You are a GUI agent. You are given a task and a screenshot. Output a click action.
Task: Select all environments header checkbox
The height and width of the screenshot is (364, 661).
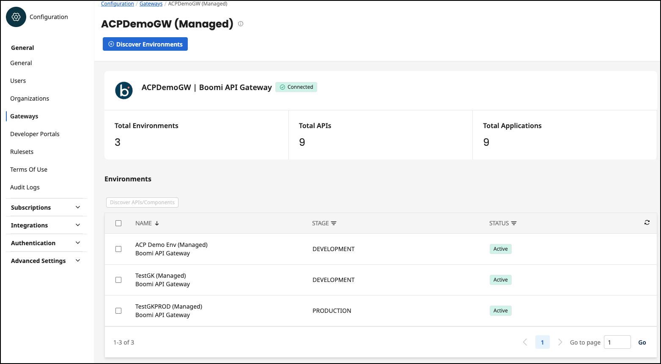118,223
